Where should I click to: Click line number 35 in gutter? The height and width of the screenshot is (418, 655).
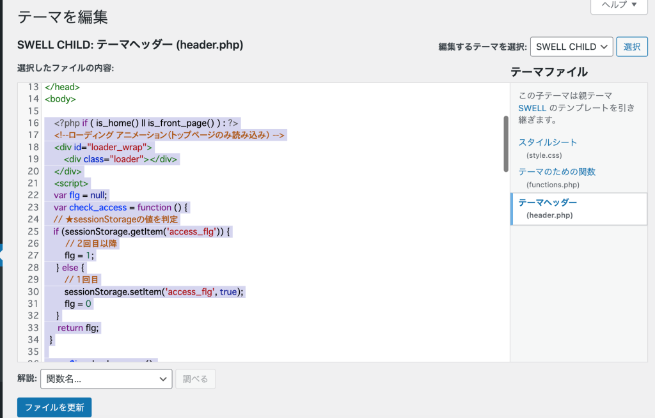pos(33,352)
